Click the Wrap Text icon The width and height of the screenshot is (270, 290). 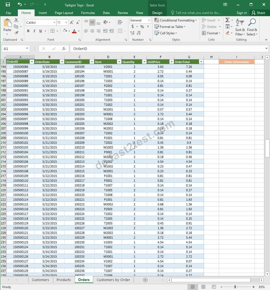pos(120,22)
